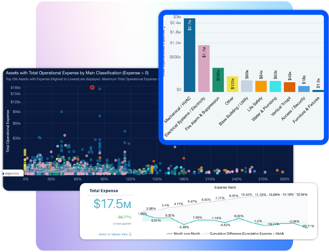Select the yellow Other category bar

tap(232, 85)
